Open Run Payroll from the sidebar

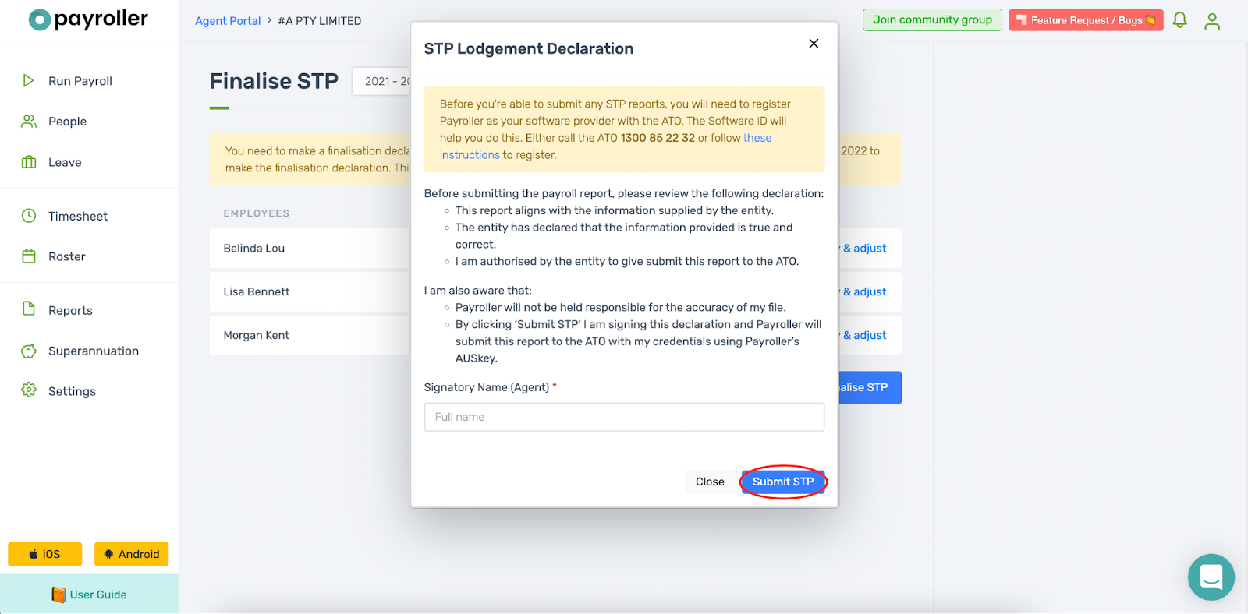point(80,81)
